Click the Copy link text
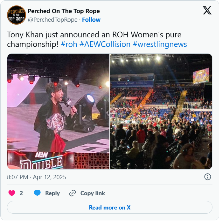The image size is (222, 221). pos(93,193)
